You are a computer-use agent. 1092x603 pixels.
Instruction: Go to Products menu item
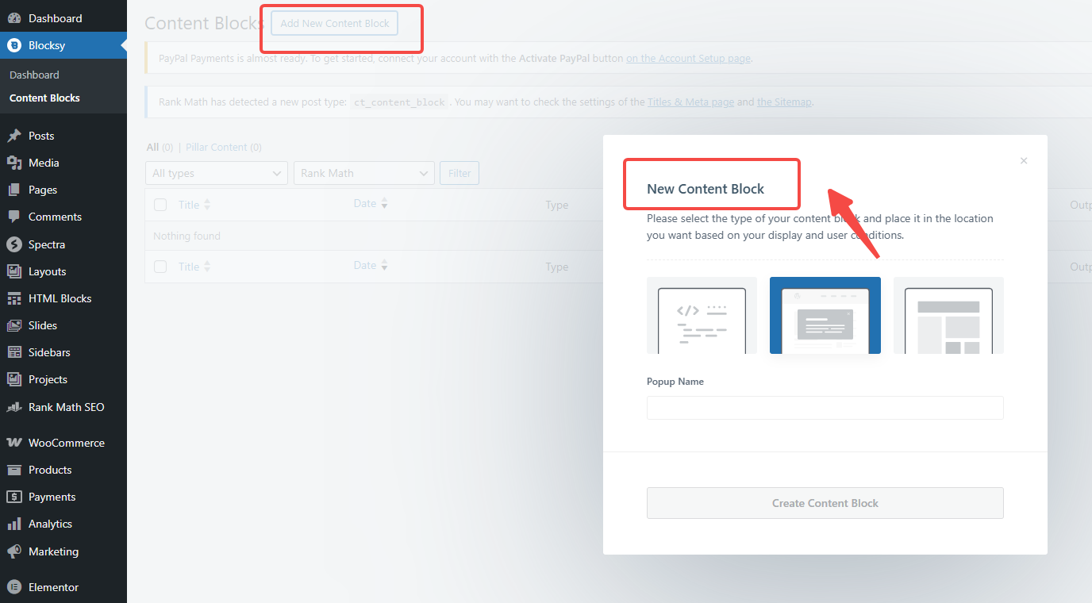coord(50,470)
